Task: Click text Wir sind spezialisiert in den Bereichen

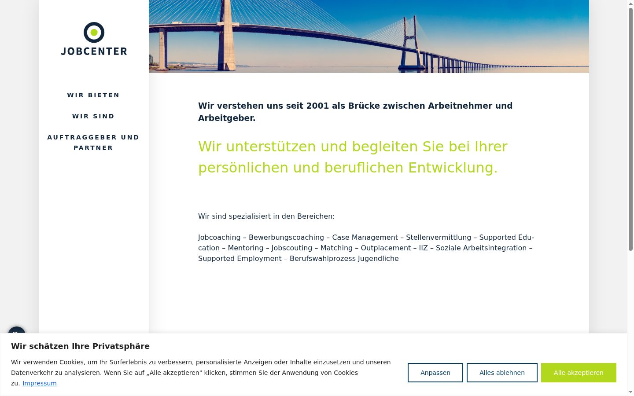Action: pyautogui.click(x=266, y=216)
